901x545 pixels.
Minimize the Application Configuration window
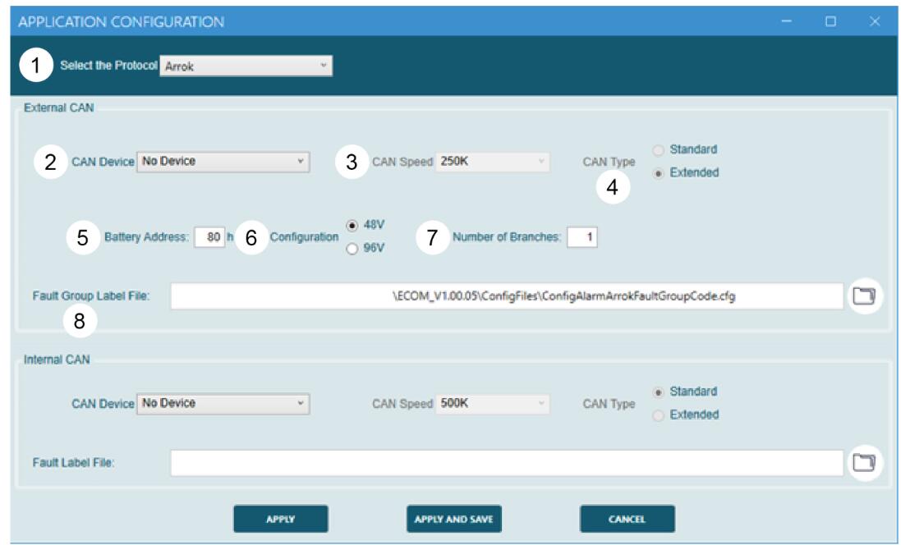point(787,22)
